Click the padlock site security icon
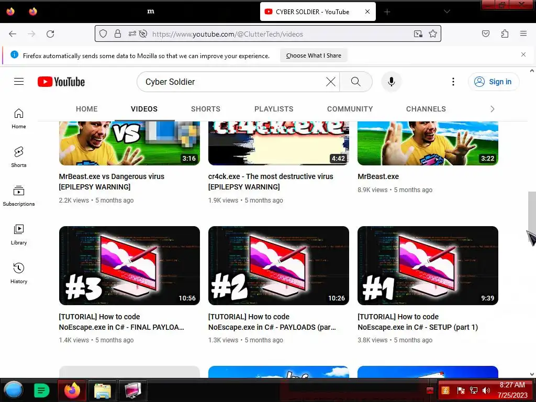The height and width of the screenshot is (402, 536). [x=118, y=34]
